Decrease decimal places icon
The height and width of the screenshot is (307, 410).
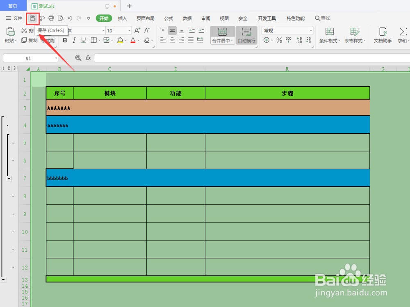308,40
